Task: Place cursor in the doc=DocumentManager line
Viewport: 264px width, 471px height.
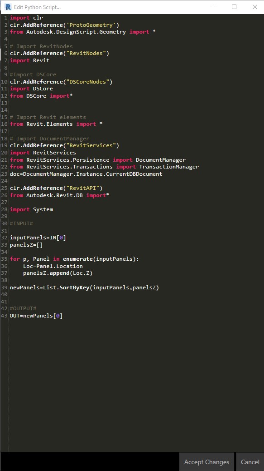Action: [86, 174]
